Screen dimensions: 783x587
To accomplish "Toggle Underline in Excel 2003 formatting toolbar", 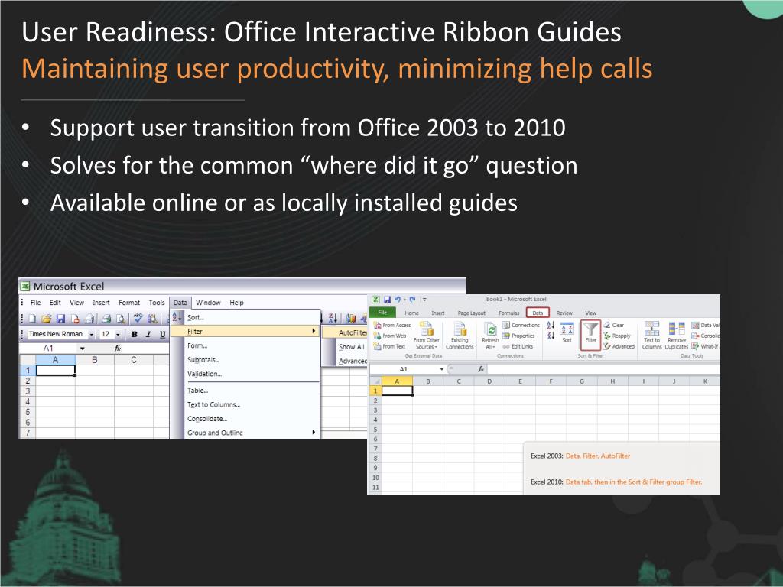I will tap(162, 335).
